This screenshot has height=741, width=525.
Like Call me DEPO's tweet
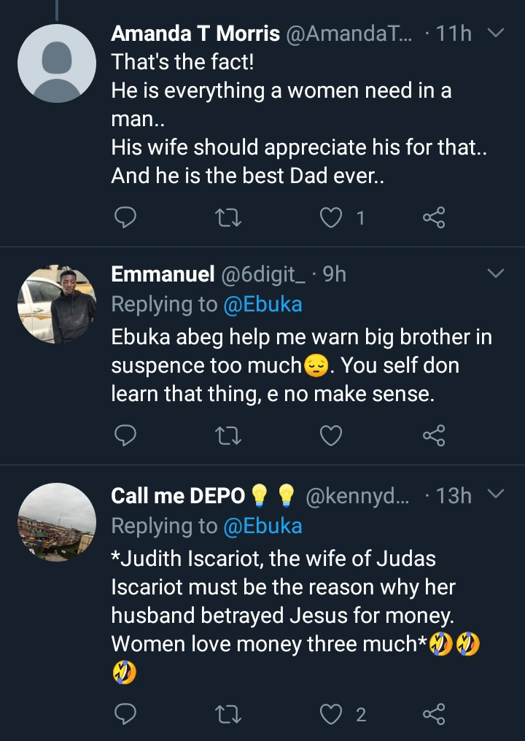(332, 715)
